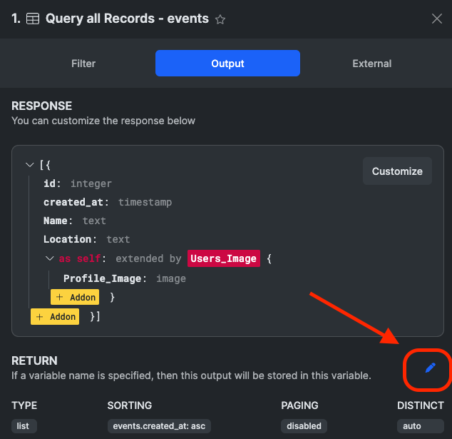Click the table icon beside the title
Image resolution: width=452 pixels, height=439 pixels.
[x=33, y=19]
